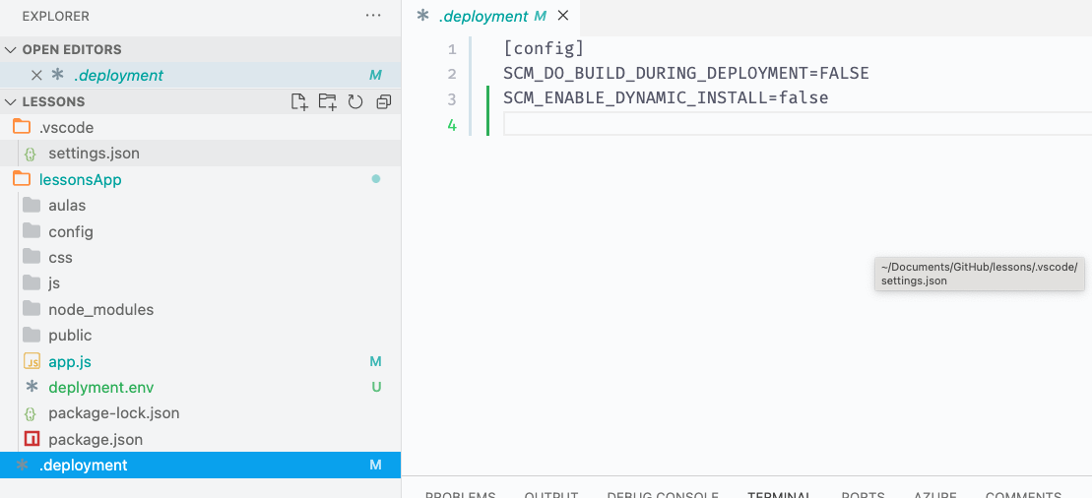Select .deployment file in the tree root
Screen dimensions: 1092x498
click(201, 466)
